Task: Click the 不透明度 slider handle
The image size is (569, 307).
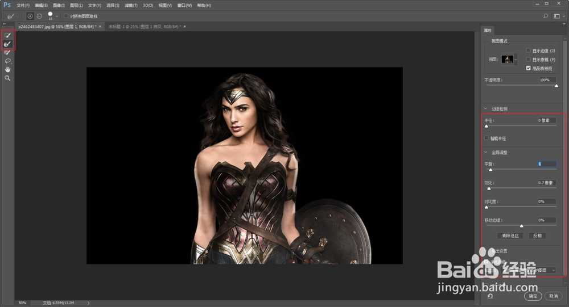Action: tap(556, 86)
